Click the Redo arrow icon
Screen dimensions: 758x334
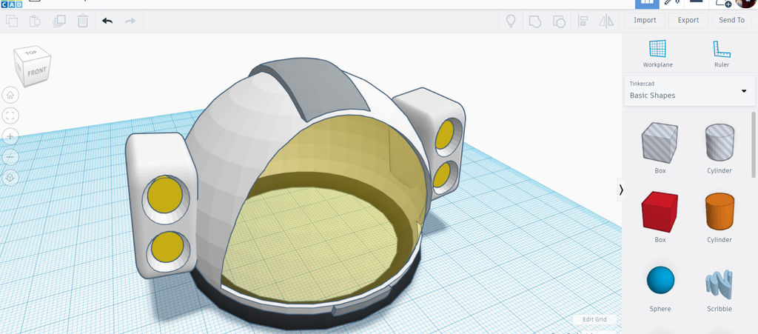(x=130, y=21)
